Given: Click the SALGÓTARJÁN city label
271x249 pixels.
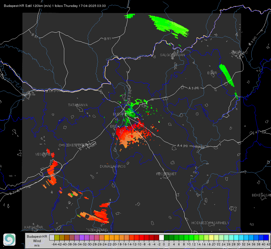Looking at the screenshot, I should 172,55.
